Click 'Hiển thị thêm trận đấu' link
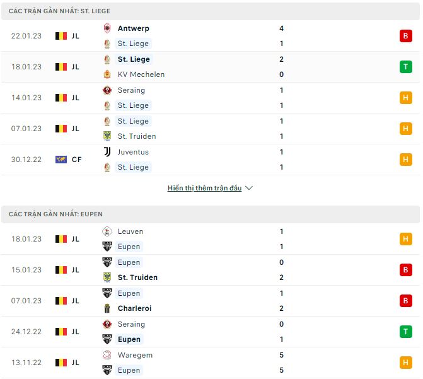The height and width of the screenshot is (379, 423). click(x=204, y=188)
